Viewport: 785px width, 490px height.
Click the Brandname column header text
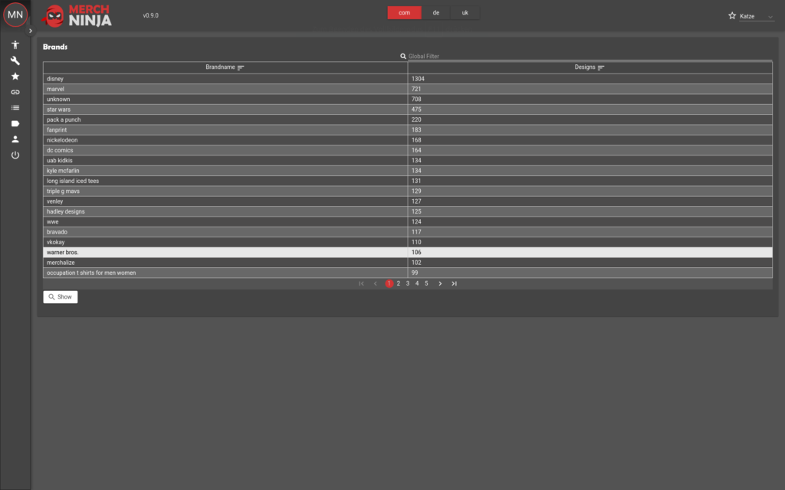220,67
